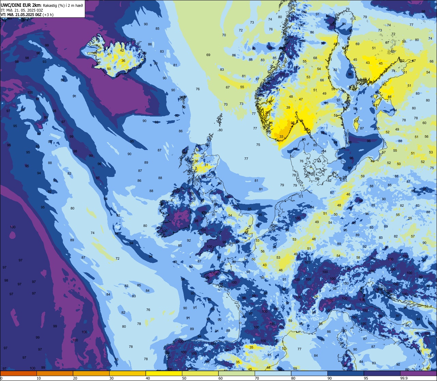
Task: Click the (+3 h) forecast offset text
Action: tap(48, 14)
